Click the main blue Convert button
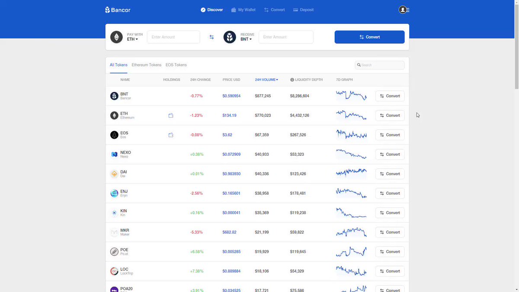 tap(369, 37)
